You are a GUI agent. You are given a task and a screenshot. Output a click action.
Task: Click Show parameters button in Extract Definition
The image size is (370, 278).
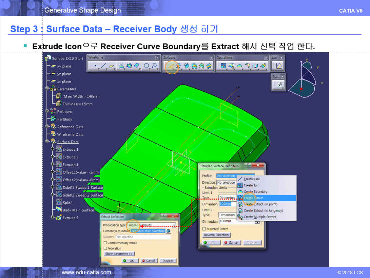pyautogui.click(x=119, y=254)
